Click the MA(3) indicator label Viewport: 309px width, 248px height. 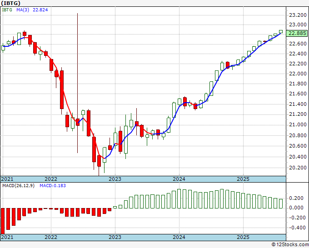tap(23, 10)
